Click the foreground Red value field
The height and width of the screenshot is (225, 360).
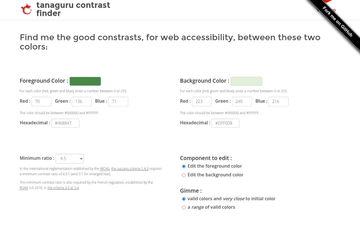click(41, 101)
